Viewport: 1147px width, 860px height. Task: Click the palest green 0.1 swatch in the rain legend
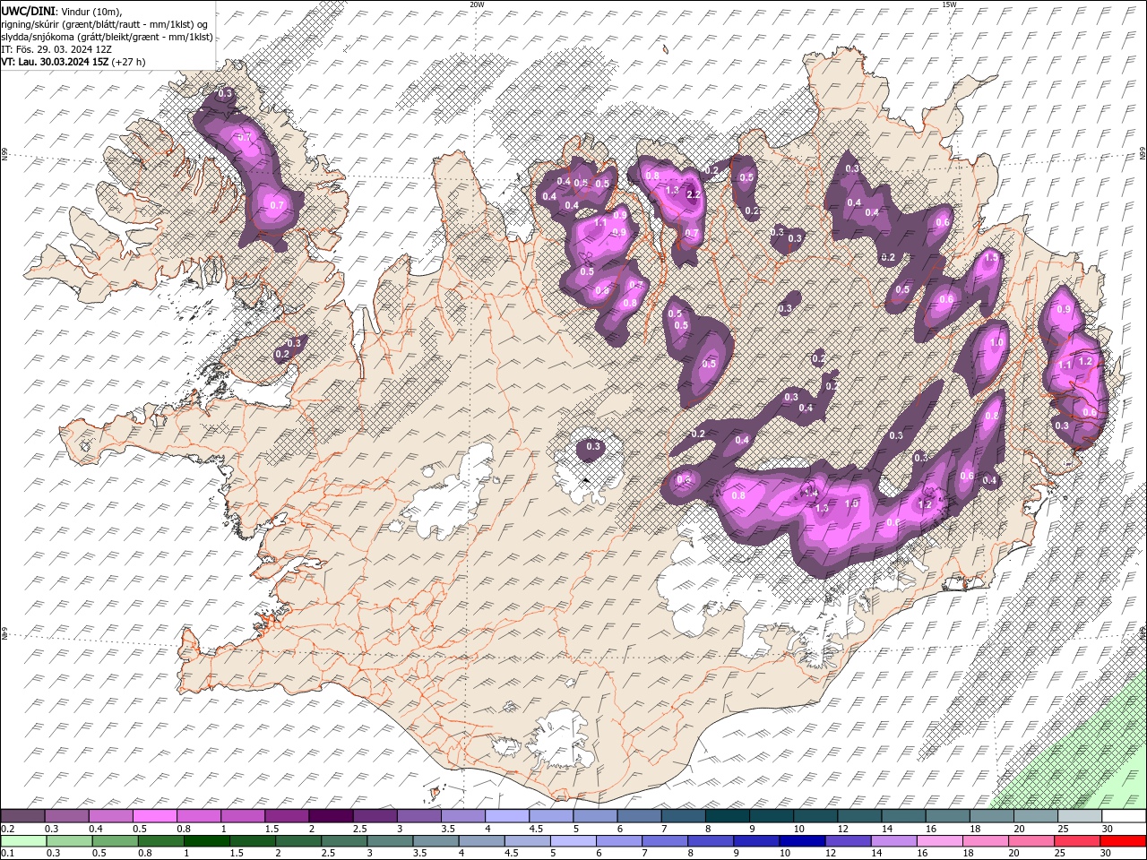coord(24,841)
